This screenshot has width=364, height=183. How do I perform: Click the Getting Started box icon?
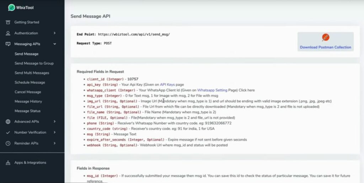point(8,22)
